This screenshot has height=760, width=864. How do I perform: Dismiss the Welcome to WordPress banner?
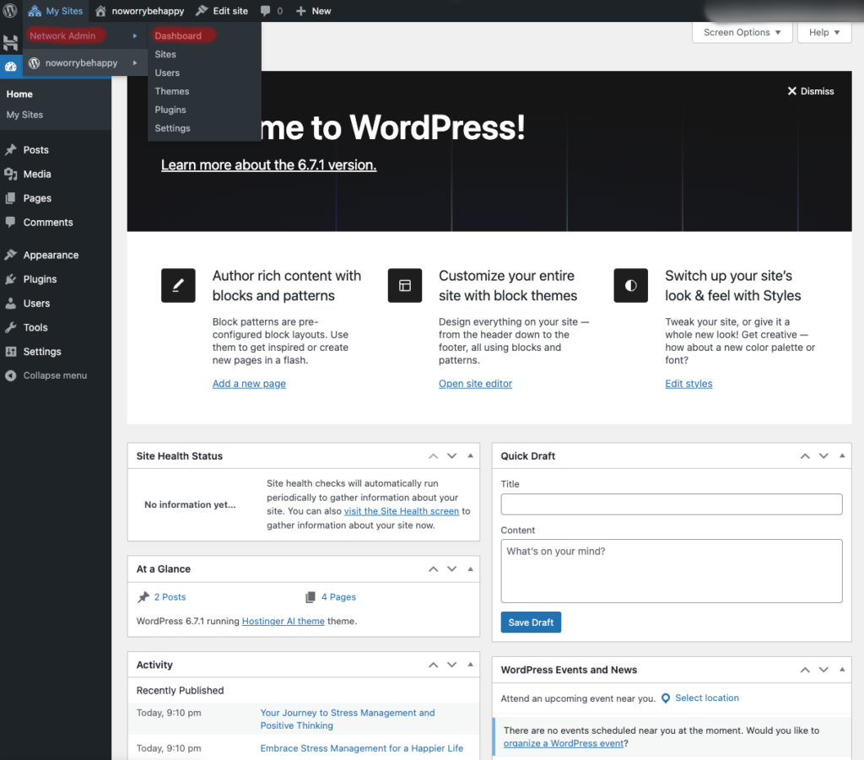click(811, 91)
